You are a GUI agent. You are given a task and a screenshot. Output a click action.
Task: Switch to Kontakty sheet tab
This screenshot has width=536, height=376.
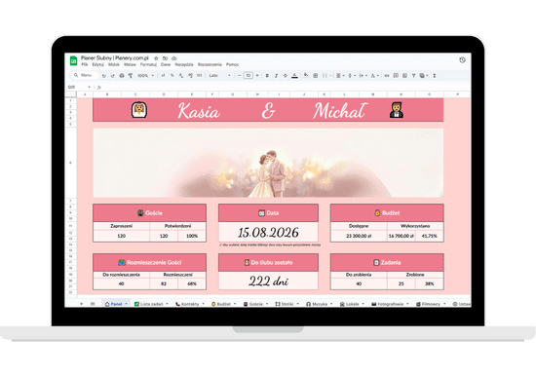pyautogui.click(x=190, y=304)
